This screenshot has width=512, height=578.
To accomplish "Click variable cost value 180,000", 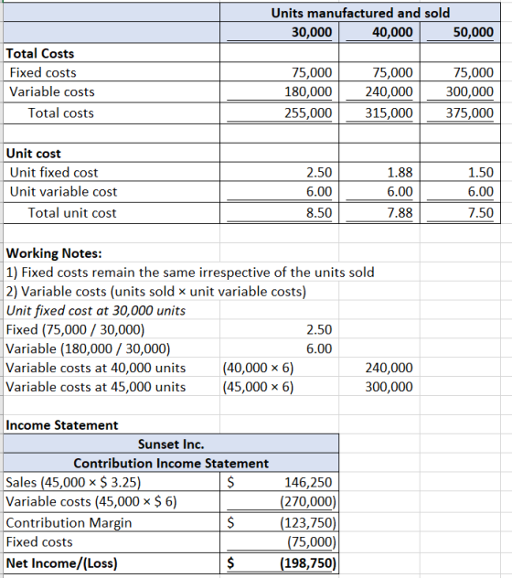I will (x=280, y=91).
